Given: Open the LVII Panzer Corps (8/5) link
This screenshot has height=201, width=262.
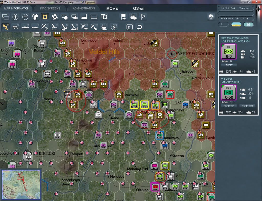Looking at the screenshot, I should (236, 41).
